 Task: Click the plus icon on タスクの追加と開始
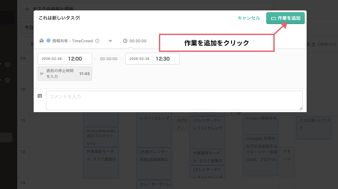click(26, 9)
